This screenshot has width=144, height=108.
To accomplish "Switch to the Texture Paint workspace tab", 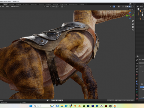I will [x=34, y=4].
